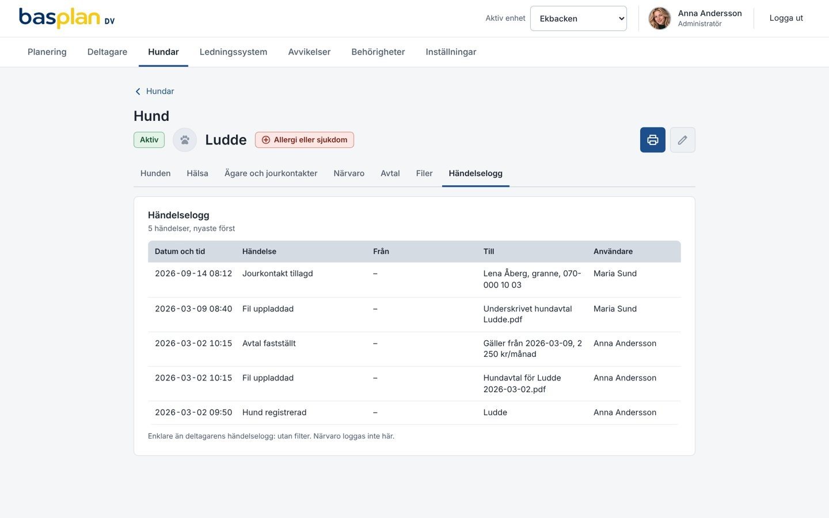Click the plus icon in allergy badge

coord(266,140)
